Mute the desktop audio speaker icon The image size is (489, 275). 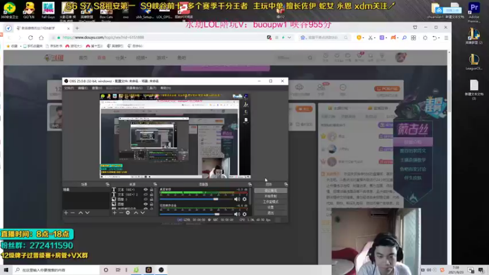(237, 199)
